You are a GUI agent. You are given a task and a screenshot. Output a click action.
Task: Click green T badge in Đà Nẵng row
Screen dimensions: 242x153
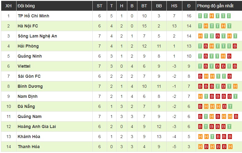click(229, 106)
